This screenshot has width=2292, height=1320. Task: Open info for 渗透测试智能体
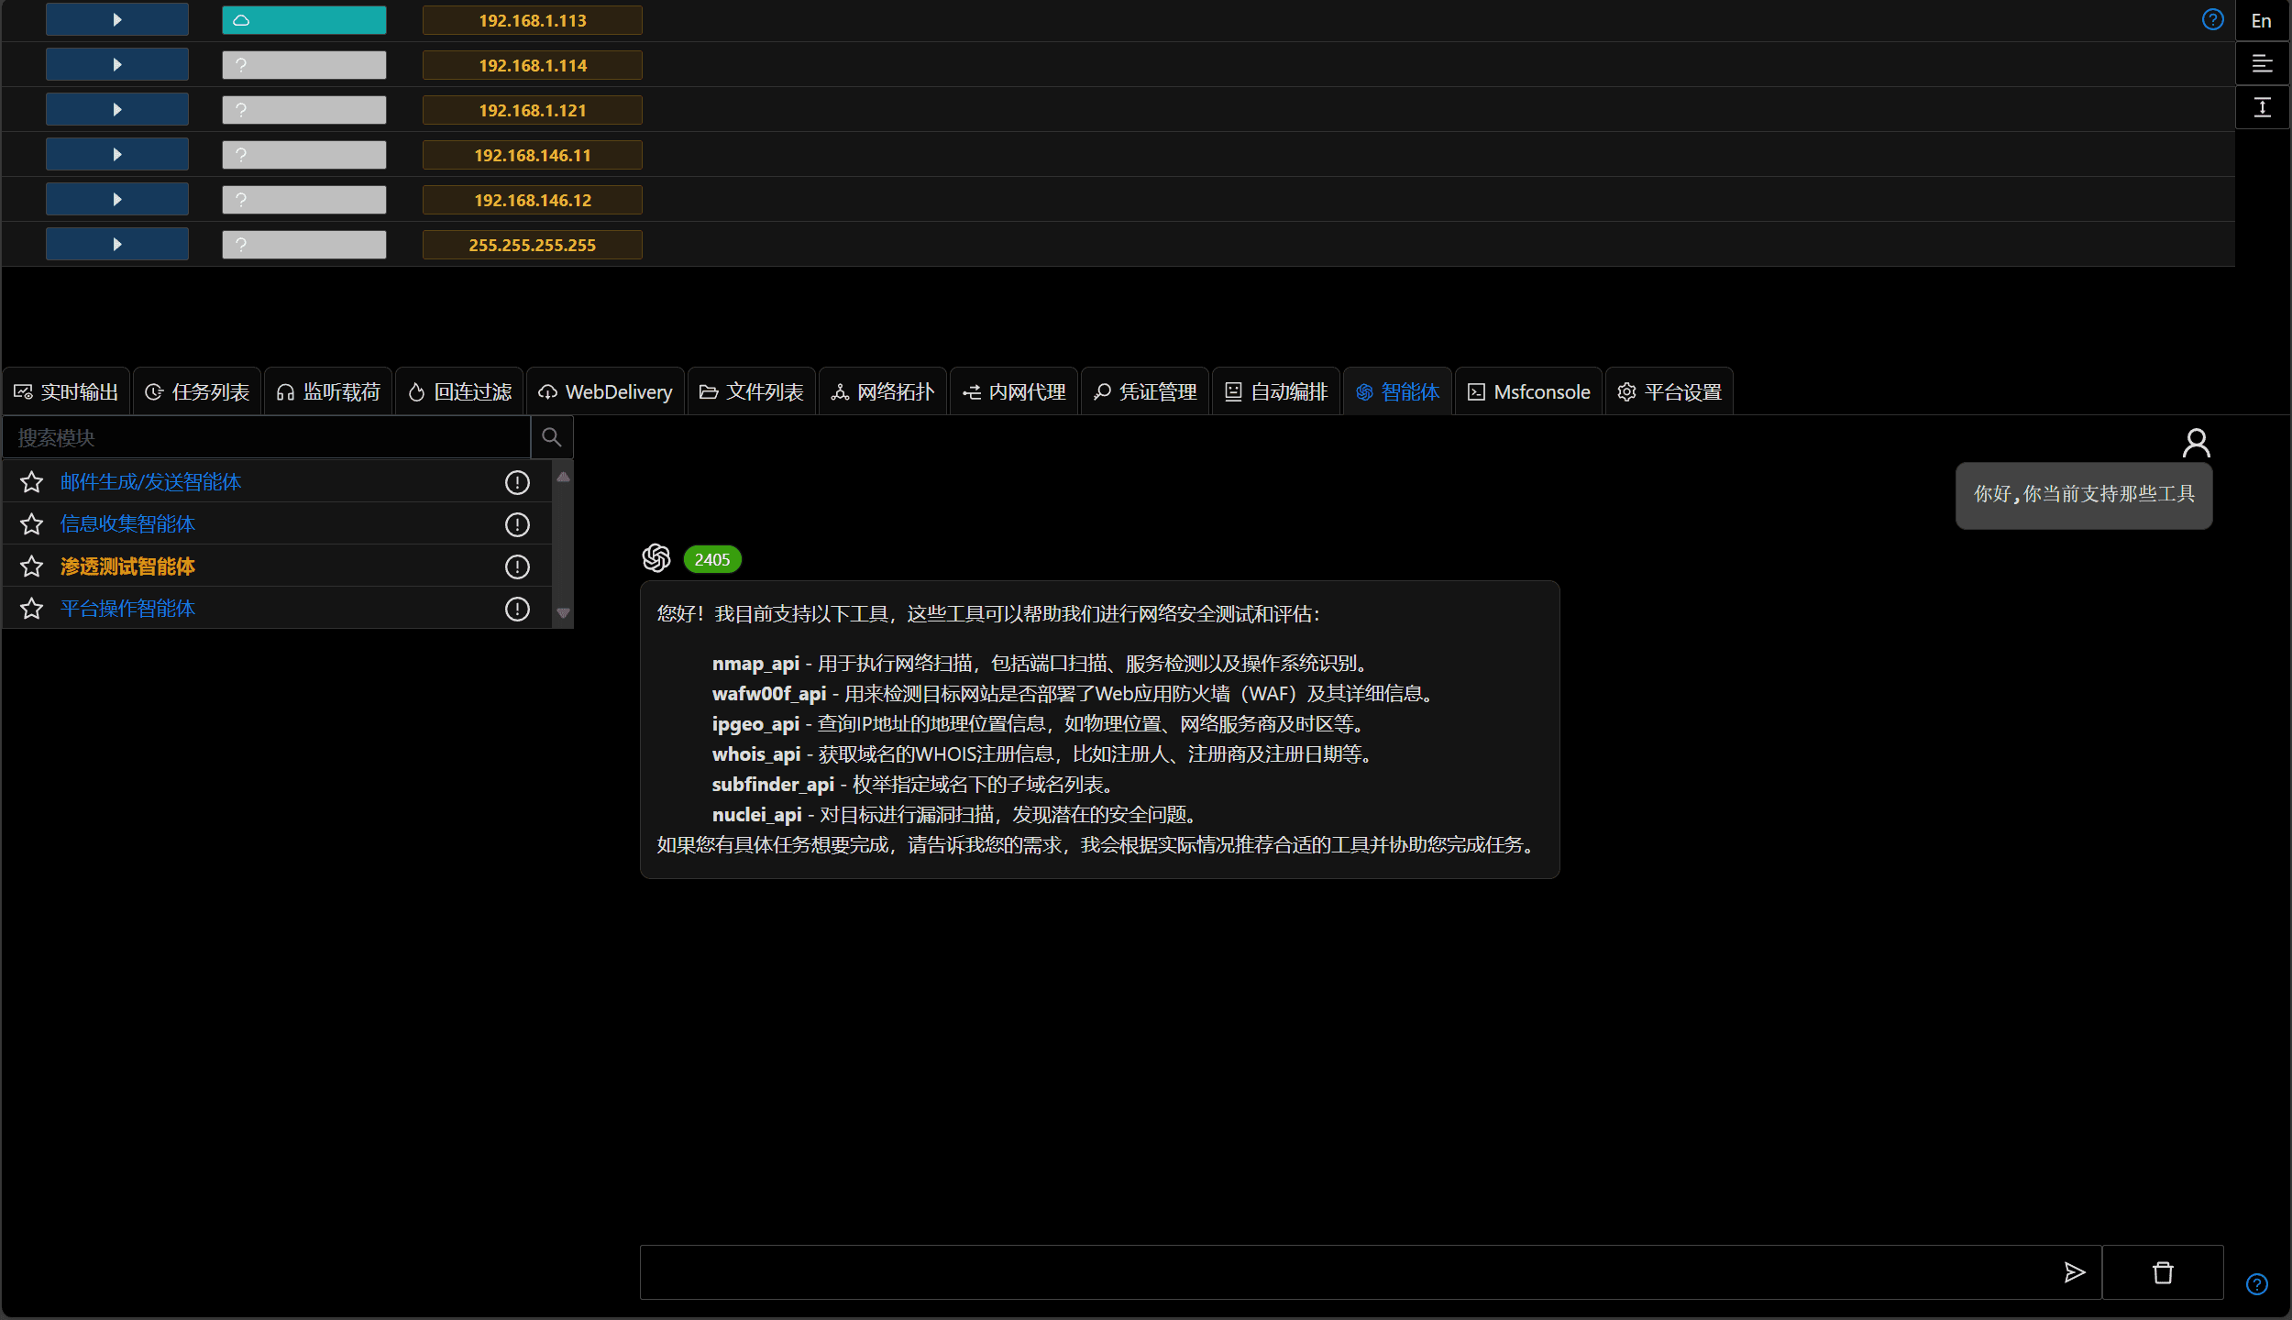pos(517,566)
